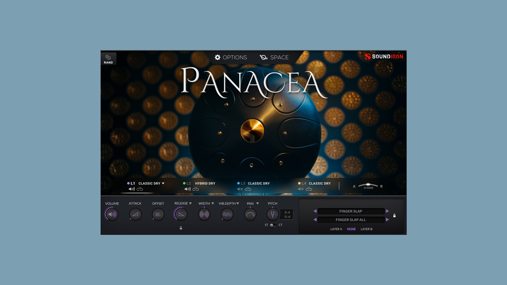Click the VIB.DEPTH knob
The height and width of the screenshot is (285, 507).
pyautogui.click(x=227, y=214)
